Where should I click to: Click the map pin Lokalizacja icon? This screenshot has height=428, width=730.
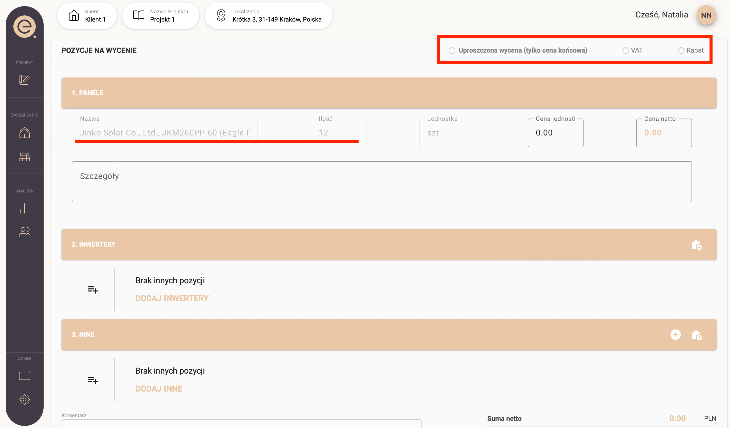pyautogui.click(x=221, y=15)
